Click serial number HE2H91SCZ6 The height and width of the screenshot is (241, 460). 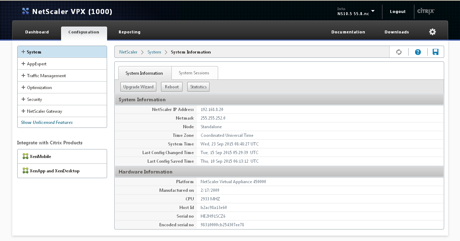coord(213,216)
